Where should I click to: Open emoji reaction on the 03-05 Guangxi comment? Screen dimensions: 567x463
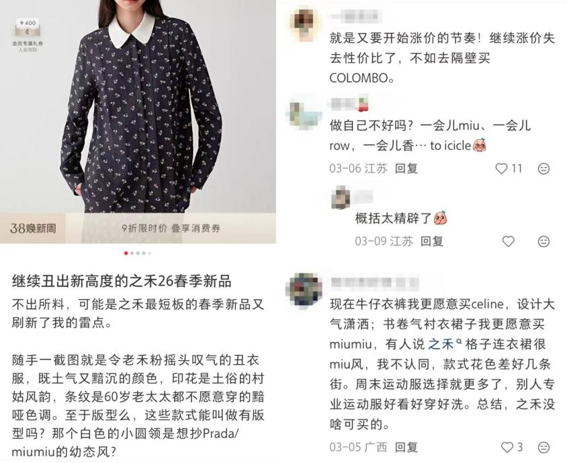pos(543,448)
